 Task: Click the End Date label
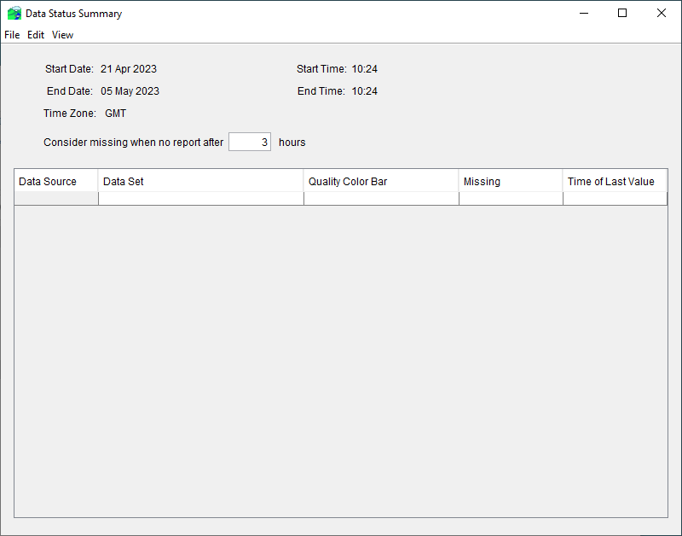click(x=70, y=91)
